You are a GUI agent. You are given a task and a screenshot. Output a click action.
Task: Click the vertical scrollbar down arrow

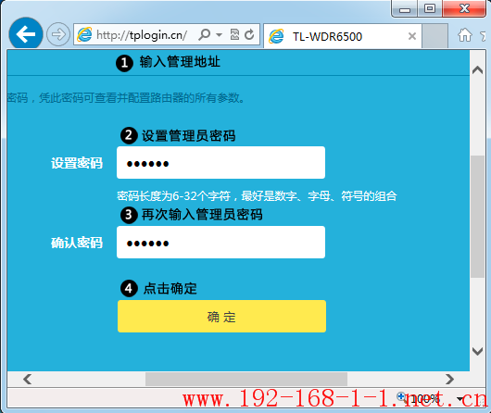click(477, 351)
